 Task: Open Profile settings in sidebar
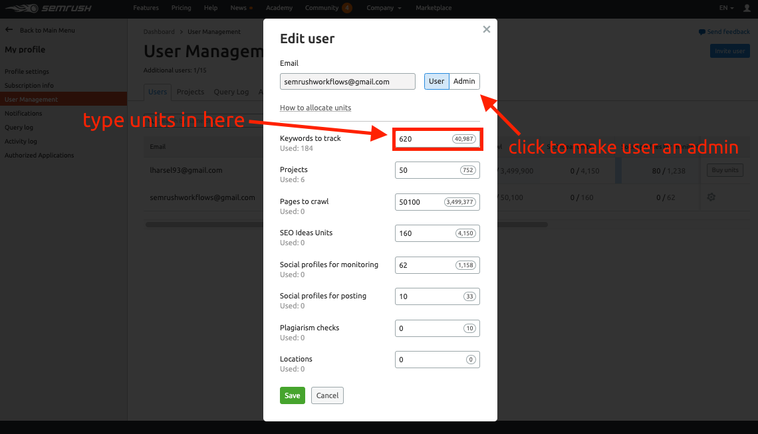[x=27, y=72]
